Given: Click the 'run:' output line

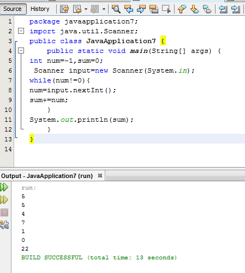Looking at the screenshot, I should coord(29,188).
